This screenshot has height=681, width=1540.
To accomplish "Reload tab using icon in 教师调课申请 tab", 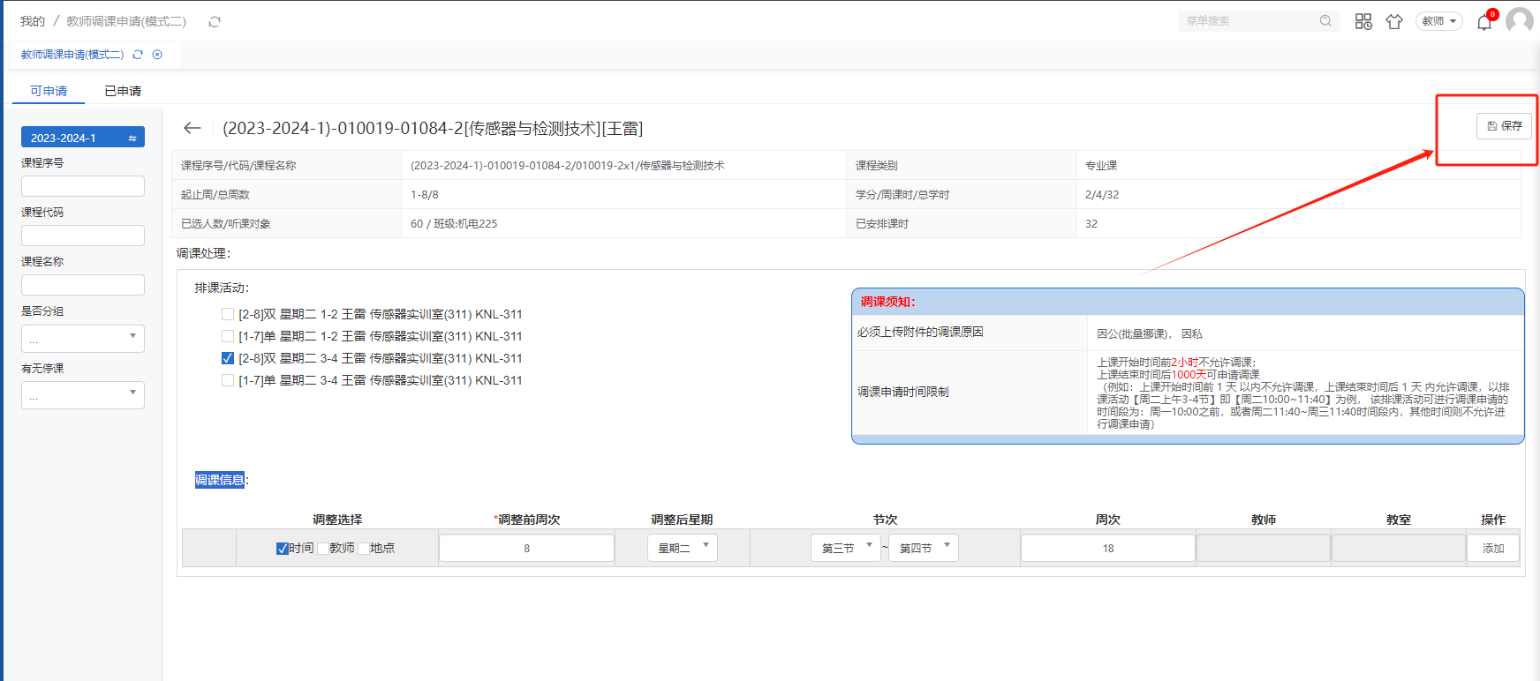I will 138,55.
